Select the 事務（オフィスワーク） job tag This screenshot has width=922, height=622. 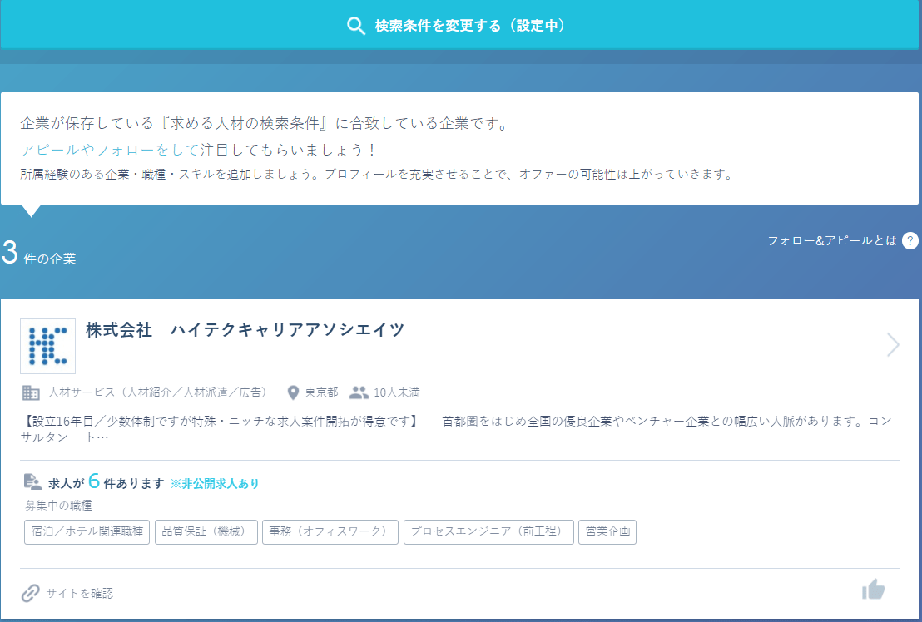(330, 532)
